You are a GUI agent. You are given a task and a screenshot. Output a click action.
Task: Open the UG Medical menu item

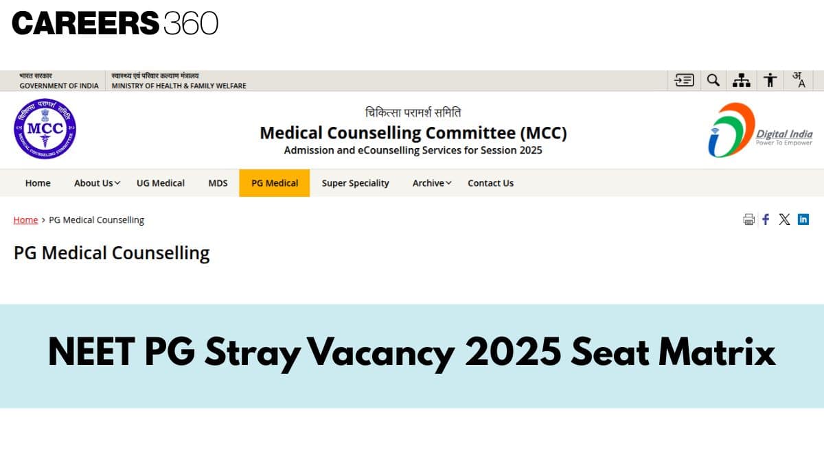tap(161, 183)
